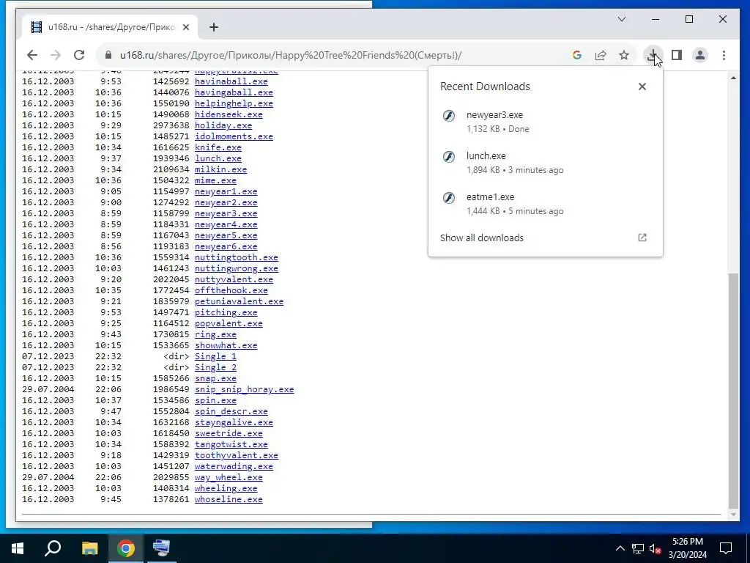750x563 pixels.
Task: Click the muted volume tray icon
Action: [655, 548]
